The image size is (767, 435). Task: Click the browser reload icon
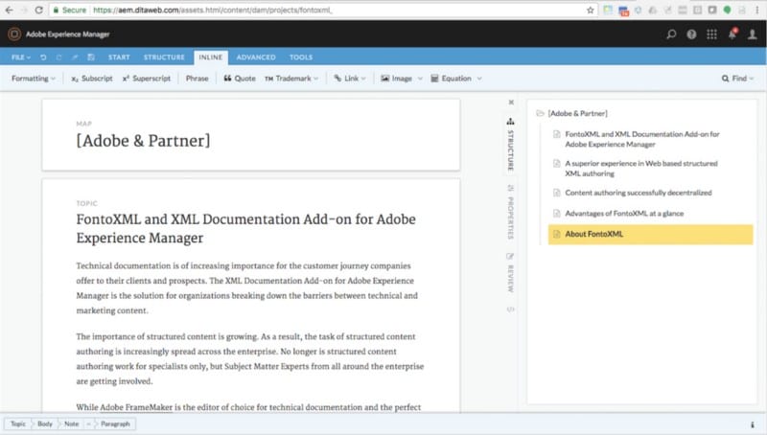[38, 10]
